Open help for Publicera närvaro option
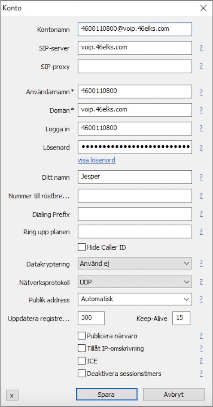This screenshot has height=407, width=213. click(x=201, y=336)
